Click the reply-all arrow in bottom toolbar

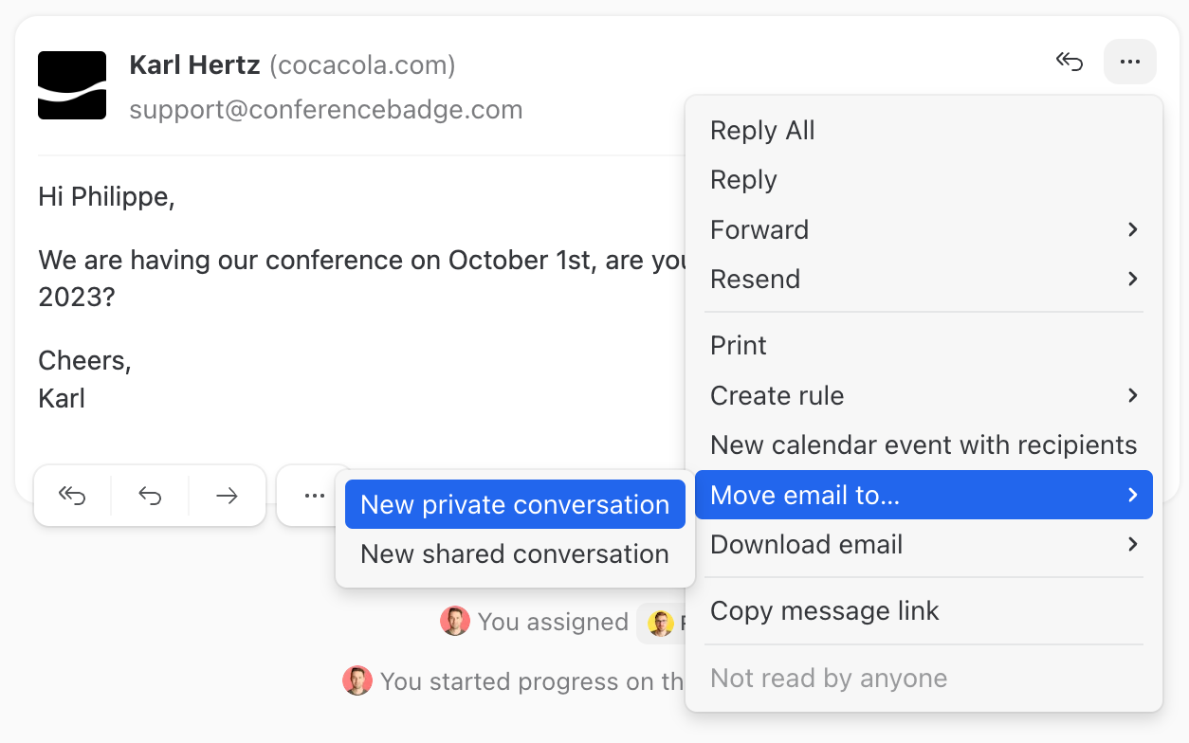[x=72, y=496]
